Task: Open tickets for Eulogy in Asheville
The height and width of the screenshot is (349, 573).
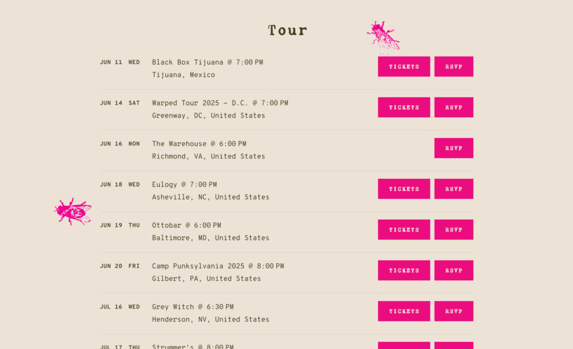Action: (404, 189)
